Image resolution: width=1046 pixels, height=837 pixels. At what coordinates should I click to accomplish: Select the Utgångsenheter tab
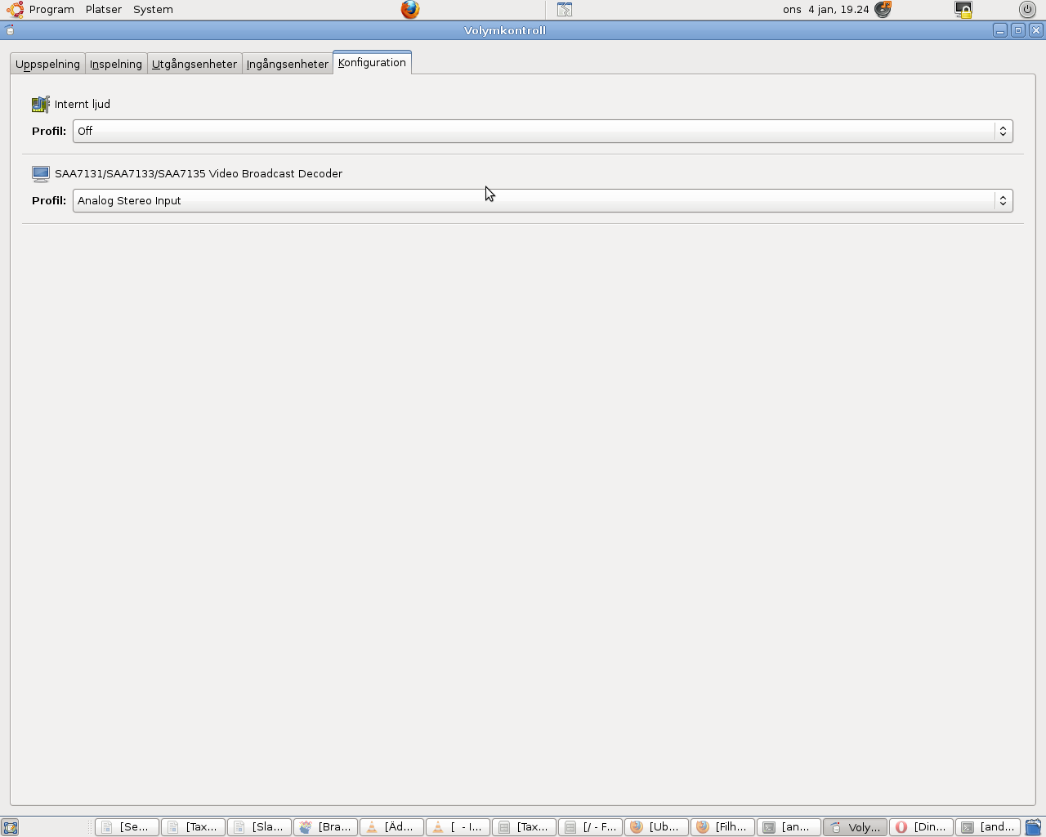(x=194, y=64)
